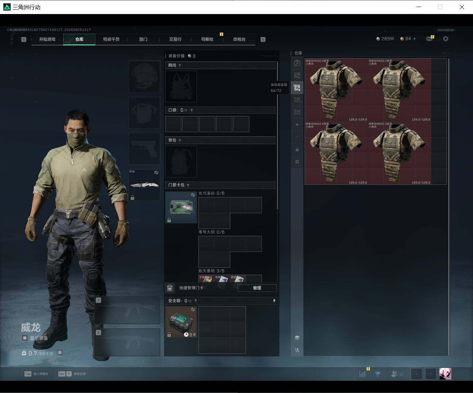
Task: Select the active 高级装备箱 storage tab
Action: pyautogui.click(x=297, y=88)
